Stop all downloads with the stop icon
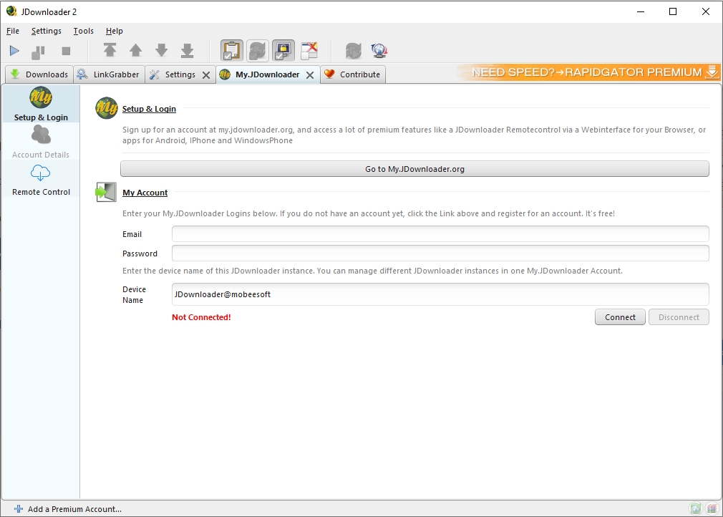723x517 pixels. pyautogui.click(x=66, y=51)
